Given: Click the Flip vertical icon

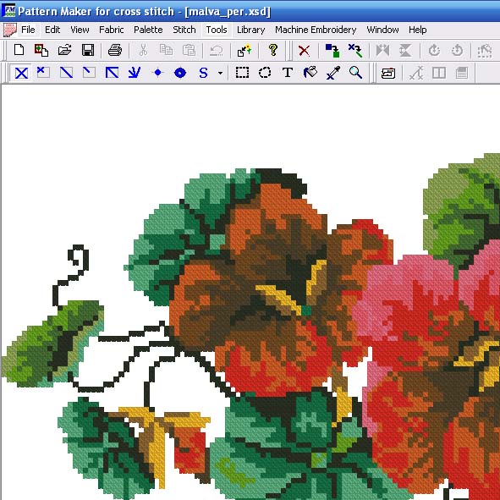Looking at the screenshot, I should 405,51.
